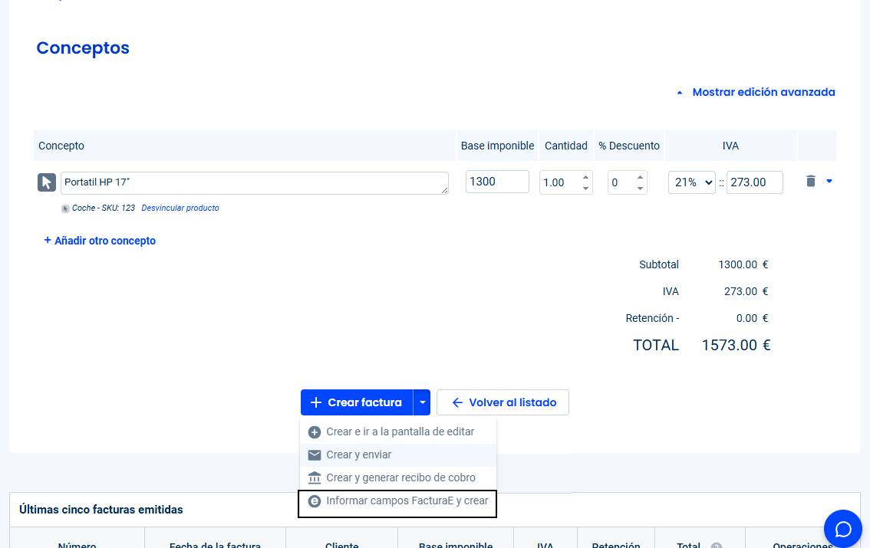This screenshot has width=870, height=548.
Task: Decrease the Cantidad value by one
Action: (x=586, y=188)
